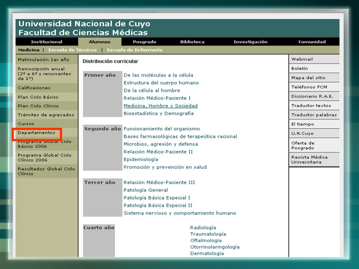Open Bioestadística y Demografía
This screenshot has height=269, width=359.
[159, 114]
